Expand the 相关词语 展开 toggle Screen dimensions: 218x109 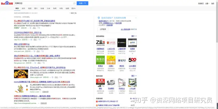[134, 76]
